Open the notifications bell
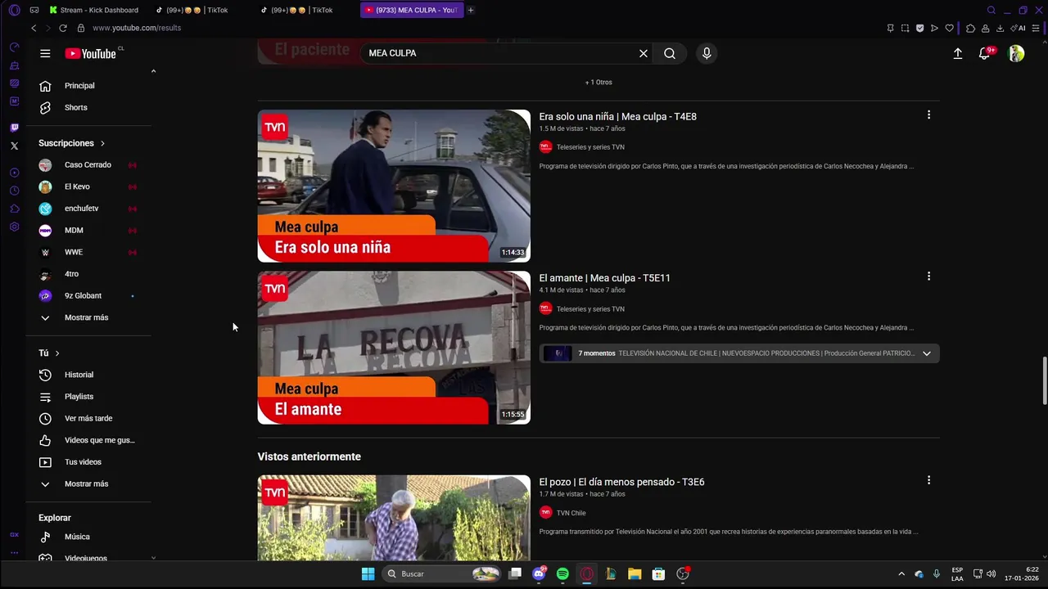 (985, 53)
